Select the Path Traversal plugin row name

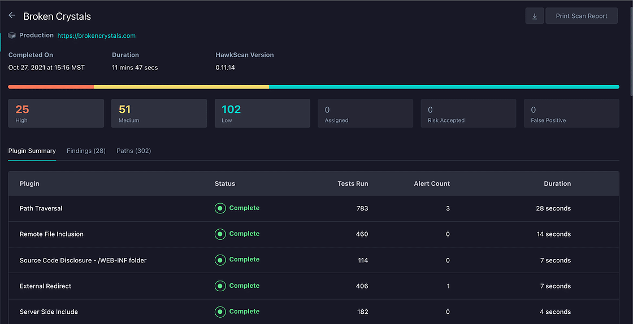coord(41,208)
